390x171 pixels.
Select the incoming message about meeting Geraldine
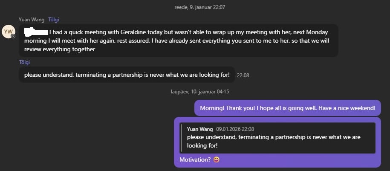pos(178,41)
